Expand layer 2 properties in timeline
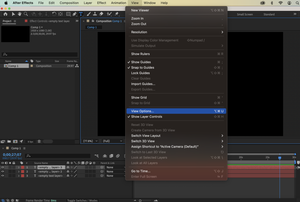The height and width of the screenshot is (202, 300). click(x=18, y=172)
